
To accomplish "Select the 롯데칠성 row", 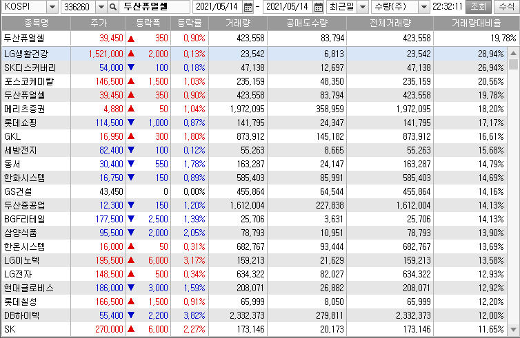I will pyautogui.click(x=254, y=302).
